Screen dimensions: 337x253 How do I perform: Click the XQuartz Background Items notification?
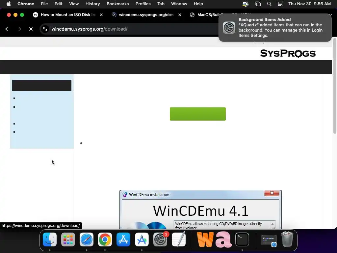click(x=275, y=28)
